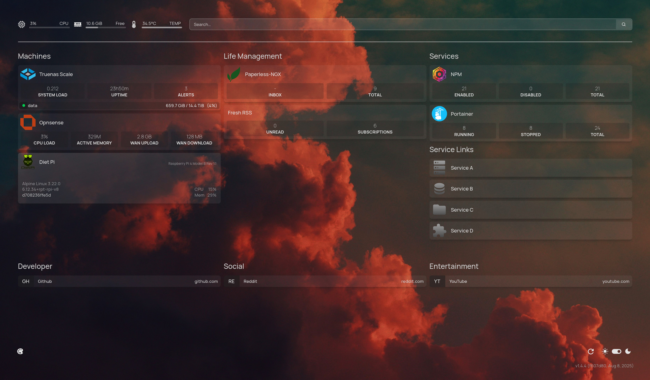Open Service C link
650x380 pixels.
click(x=531, y=210)
